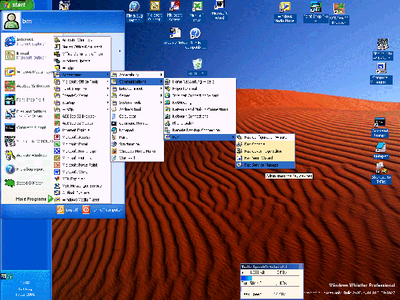Expand the Fax submenu
The height and width of the screenshot is (300, 400).
click(x=200, y=137)
